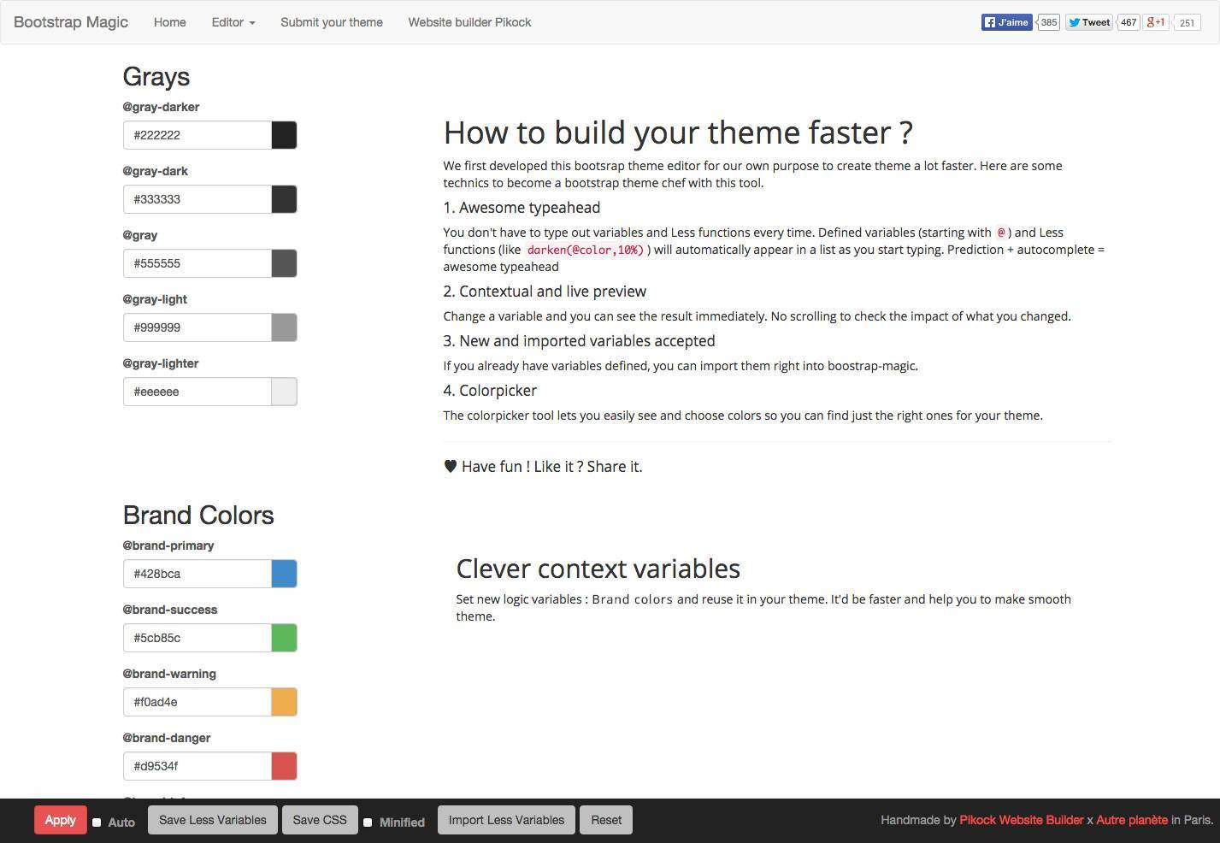The height and width of the screenshot is (843, 1220).
Task: Open Website builder Pikock link
Action: [469, 22]
